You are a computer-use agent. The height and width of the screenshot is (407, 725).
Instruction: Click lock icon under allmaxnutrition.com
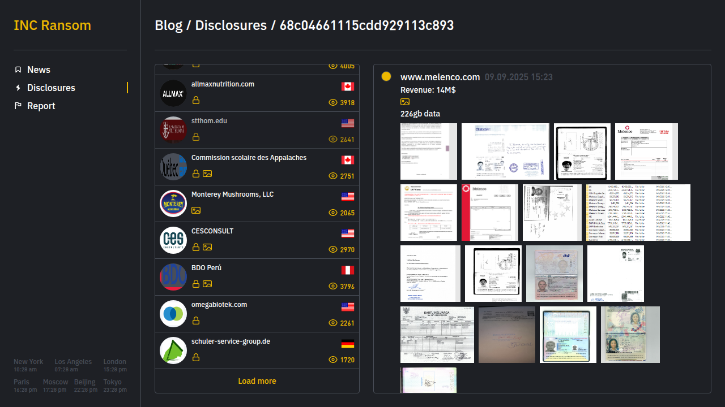click(196, 100)
